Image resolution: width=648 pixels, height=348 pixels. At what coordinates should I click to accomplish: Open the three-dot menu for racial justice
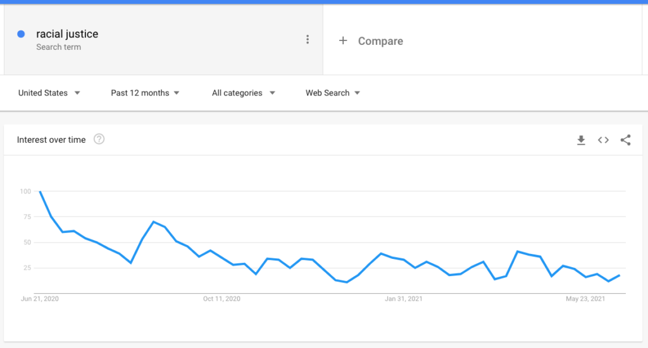pyautogui.click(x=308, y=40)
